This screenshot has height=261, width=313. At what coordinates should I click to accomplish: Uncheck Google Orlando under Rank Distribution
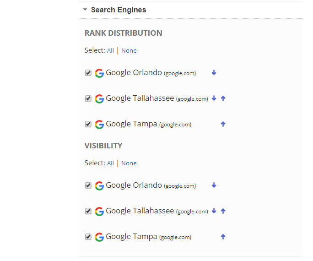click(88, 73)
